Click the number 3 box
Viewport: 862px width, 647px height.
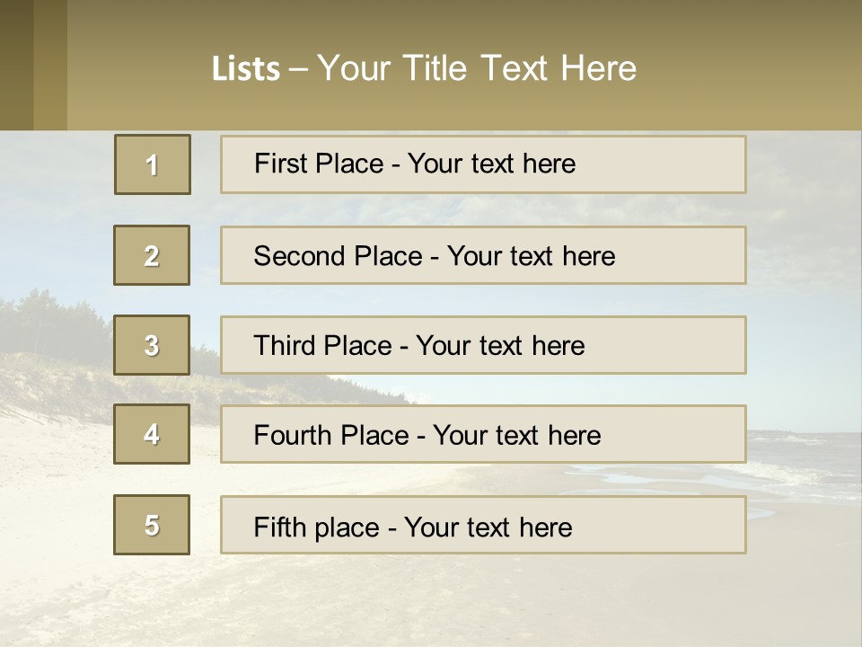point(152,345)
